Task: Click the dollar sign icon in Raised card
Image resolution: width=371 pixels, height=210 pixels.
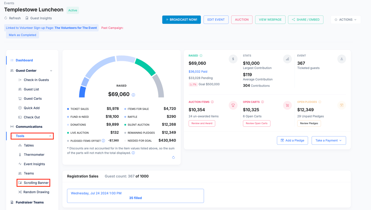Action: coord(233,59)
